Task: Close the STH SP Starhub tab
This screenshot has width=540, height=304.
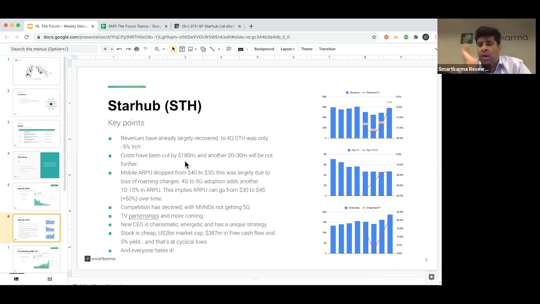Action: pyautogui.click(x=239, y=26)
